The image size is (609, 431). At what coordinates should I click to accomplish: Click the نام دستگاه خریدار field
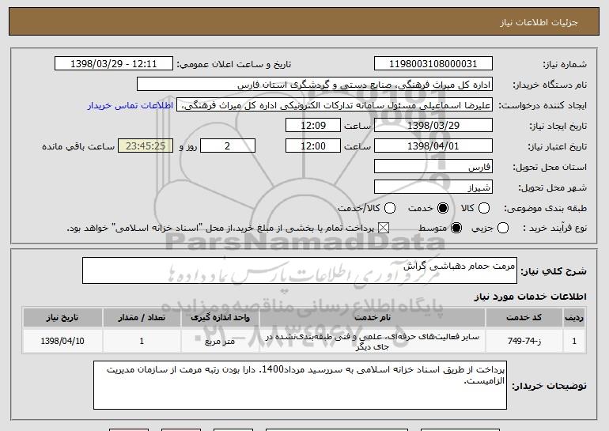tap(315, 85)
